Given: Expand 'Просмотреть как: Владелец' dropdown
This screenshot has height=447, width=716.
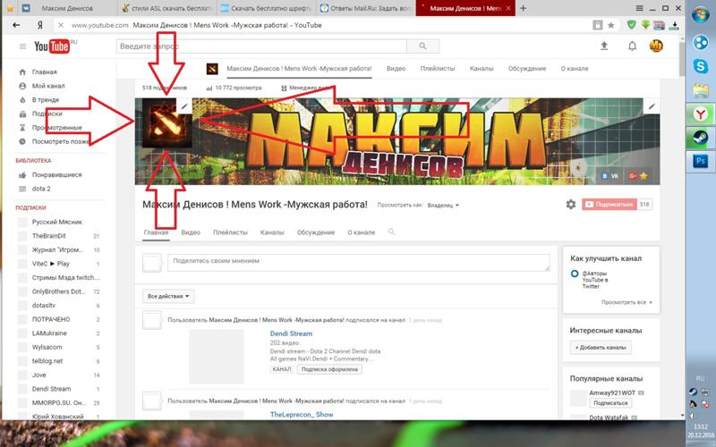Looking at the screenshot, I should (x=443, y=206).
